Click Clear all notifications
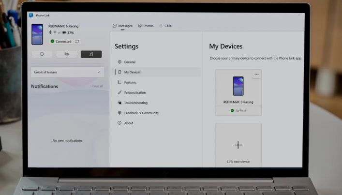Screen dimensions: 342x195 coord(97,86)
